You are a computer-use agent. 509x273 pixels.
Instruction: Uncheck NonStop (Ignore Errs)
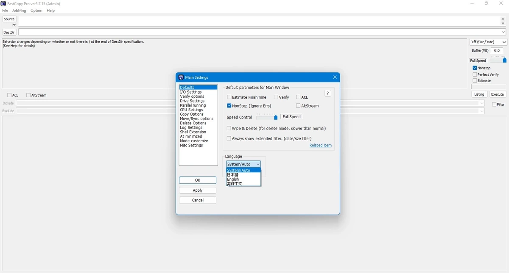pyautogui.click(x=229, y=106)
